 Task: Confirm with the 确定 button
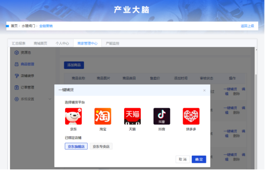pos(199,159)
